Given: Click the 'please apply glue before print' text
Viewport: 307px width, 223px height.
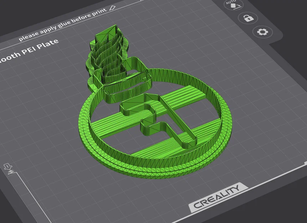Looking at the screenshot, I should [x=63, y=25].
